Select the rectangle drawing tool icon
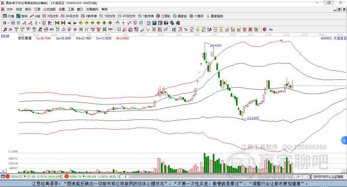The image size is (347, 187). point(119,29)
